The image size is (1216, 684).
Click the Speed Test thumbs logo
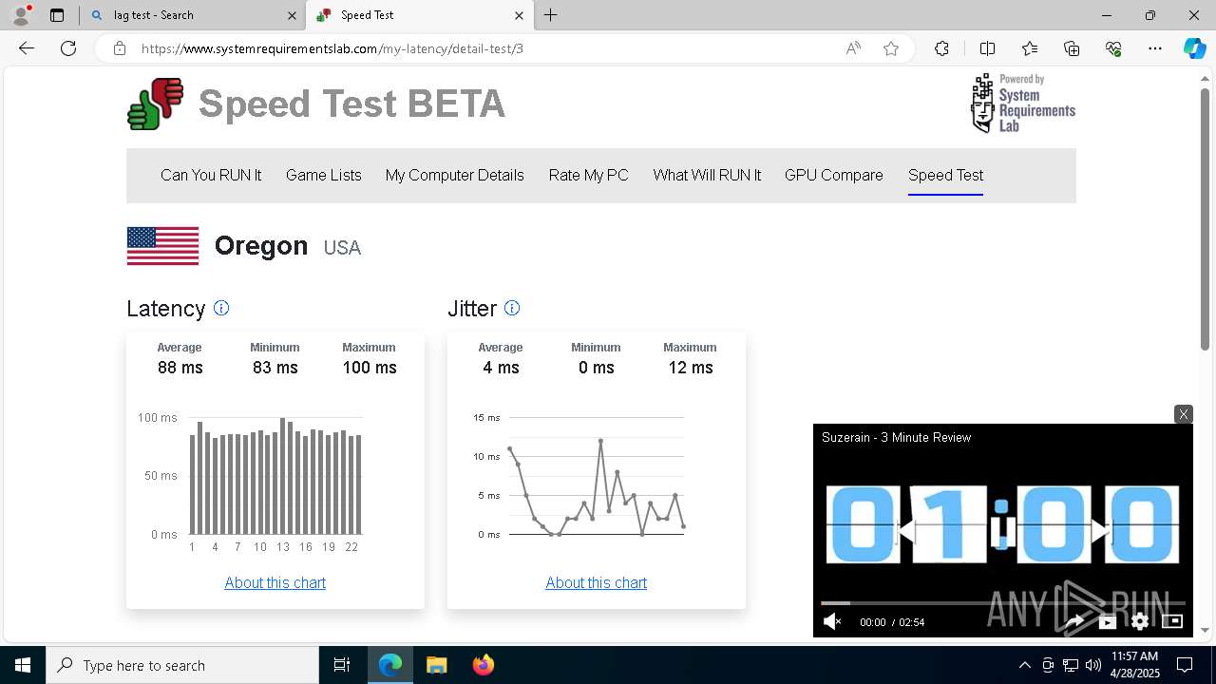click(155, 104)
